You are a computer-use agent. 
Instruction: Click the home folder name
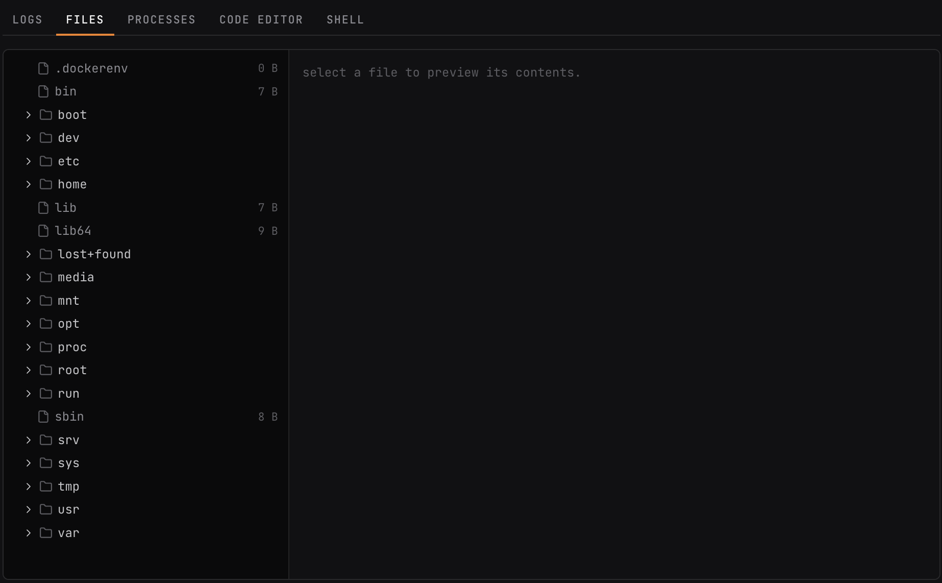click(72, 184)
